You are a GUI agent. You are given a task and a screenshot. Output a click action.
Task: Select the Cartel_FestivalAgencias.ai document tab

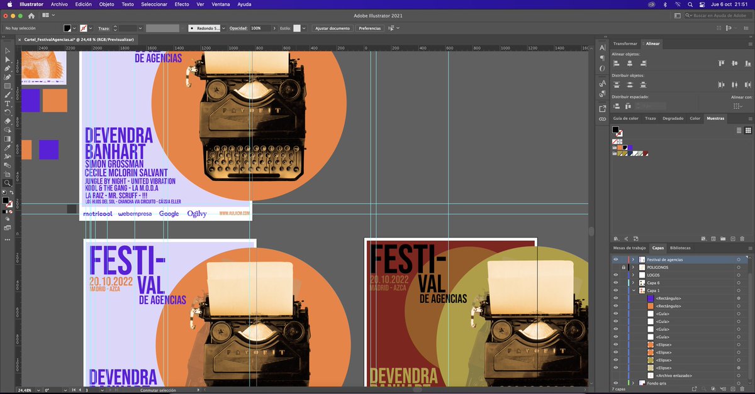pos(80,40)
